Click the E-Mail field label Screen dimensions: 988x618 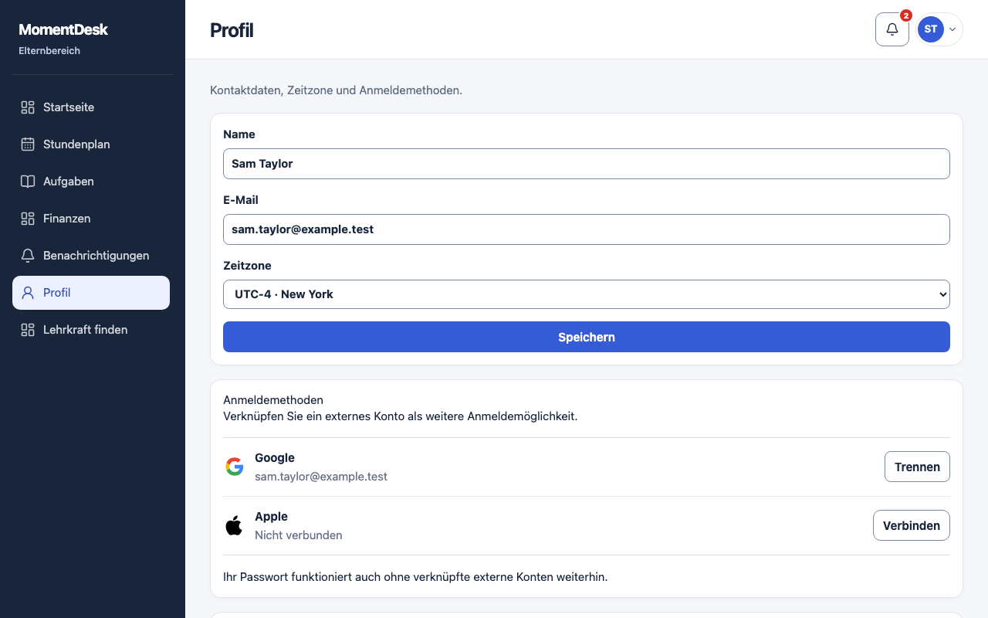[241, 200]
